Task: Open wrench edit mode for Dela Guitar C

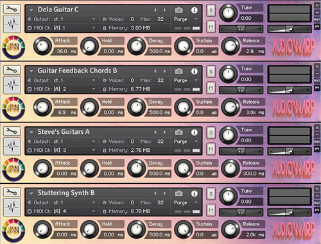Action: coord(12,9)
